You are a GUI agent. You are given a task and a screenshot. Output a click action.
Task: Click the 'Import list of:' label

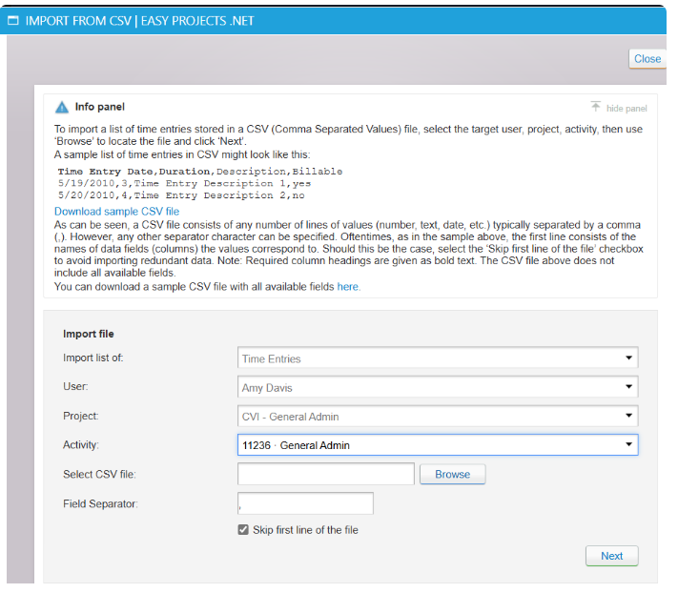click(x=92, y=358)
